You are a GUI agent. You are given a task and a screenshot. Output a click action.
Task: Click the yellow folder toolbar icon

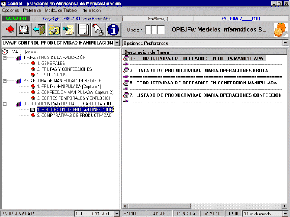click(54, 30)
